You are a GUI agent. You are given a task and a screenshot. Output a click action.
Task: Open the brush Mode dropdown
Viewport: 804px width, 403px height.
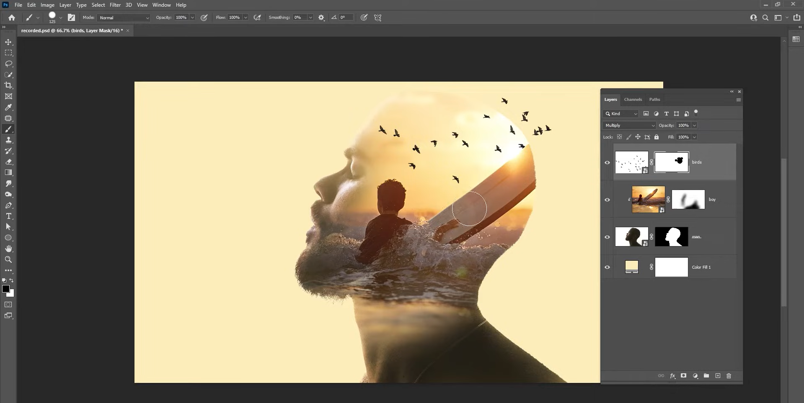123,18
